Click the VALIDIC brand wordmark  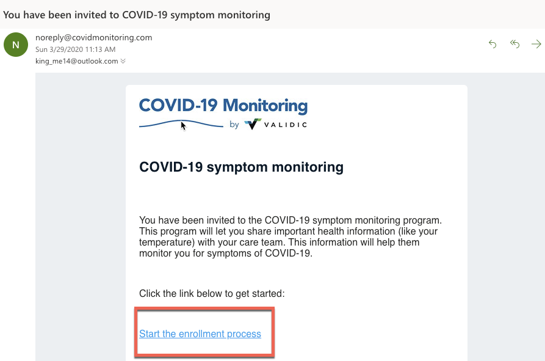286,125
